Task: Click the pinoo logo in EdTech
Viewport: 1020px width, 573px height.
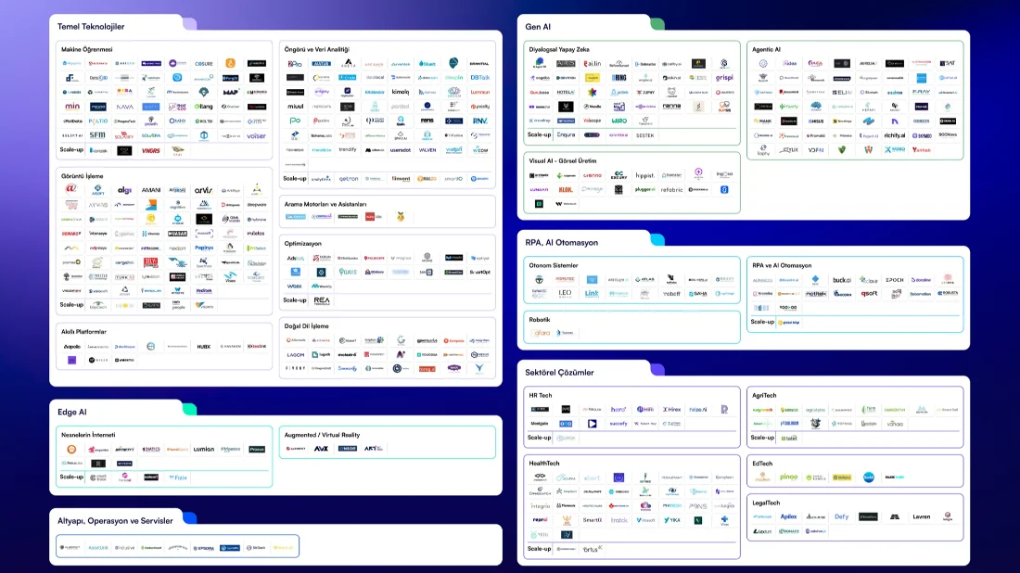Action: coord(788,477)
